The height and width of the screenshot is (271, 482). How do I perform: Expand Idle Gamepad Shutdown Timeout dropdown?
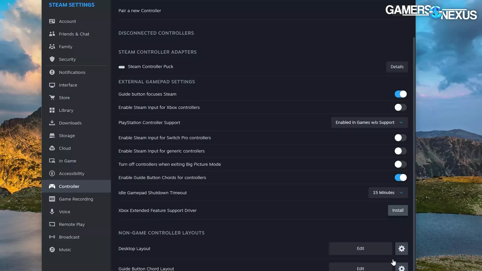tap(388, 193)
